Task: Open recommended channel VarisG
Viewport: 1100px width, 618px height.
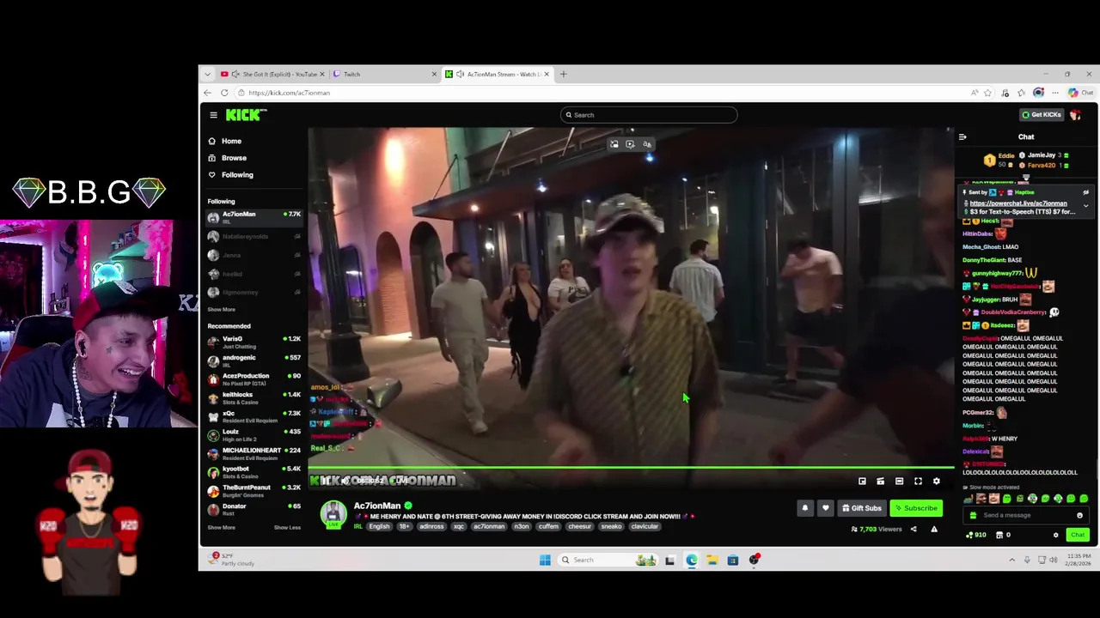Action: click(254, 341)
